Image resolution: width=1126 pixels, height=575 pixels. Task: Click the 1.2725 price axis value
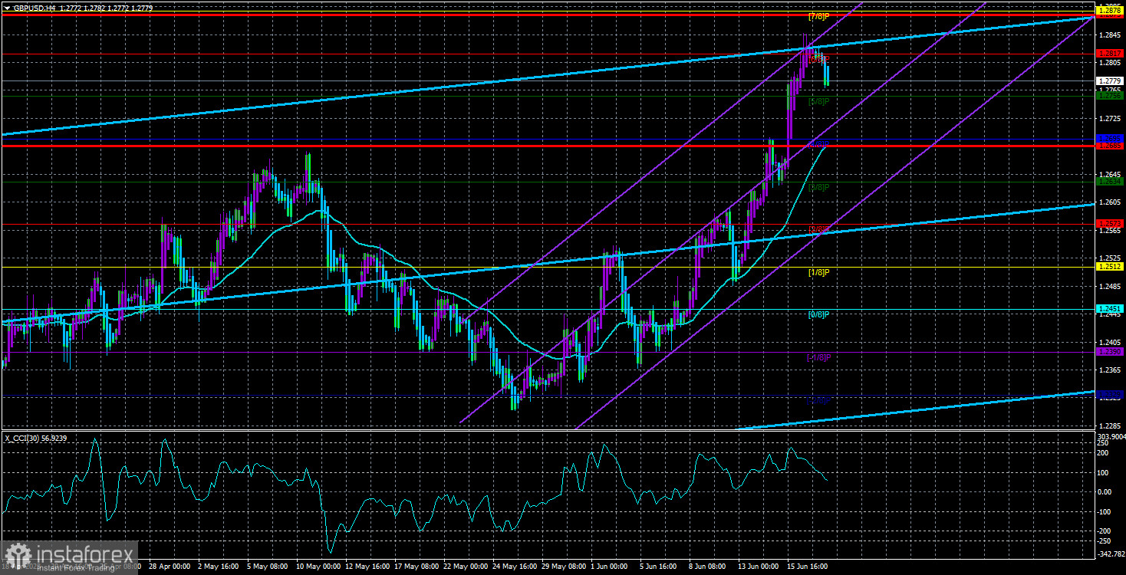coord(1109,119)
